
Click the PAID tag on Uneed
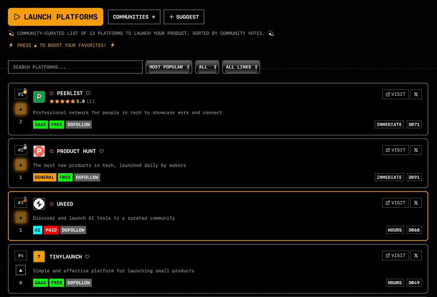click(51, 230)
